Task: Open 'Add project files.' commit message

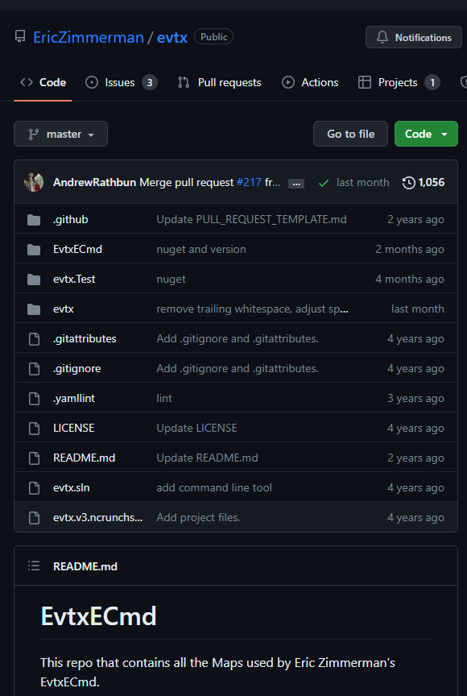Action: click(198, 516)
